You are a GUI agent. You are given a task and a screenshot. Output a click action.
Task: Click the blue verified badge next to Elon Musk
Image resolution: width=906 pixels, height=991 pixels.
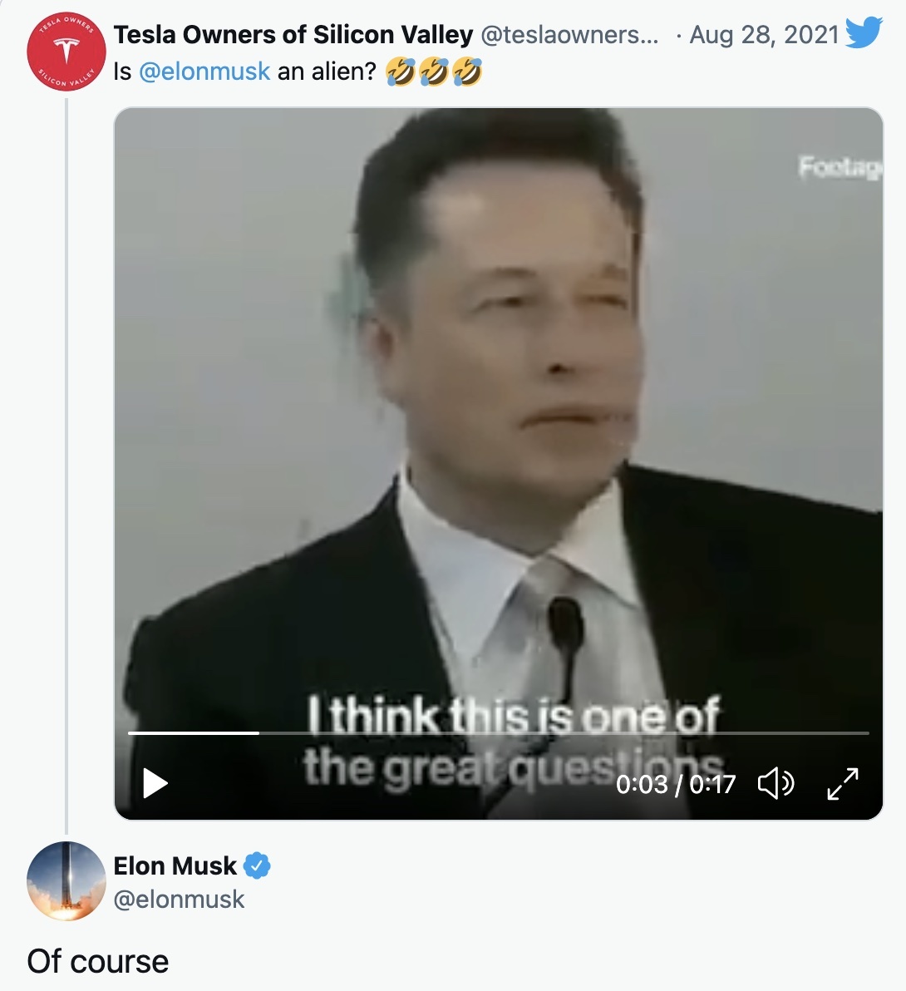(257, 865)
